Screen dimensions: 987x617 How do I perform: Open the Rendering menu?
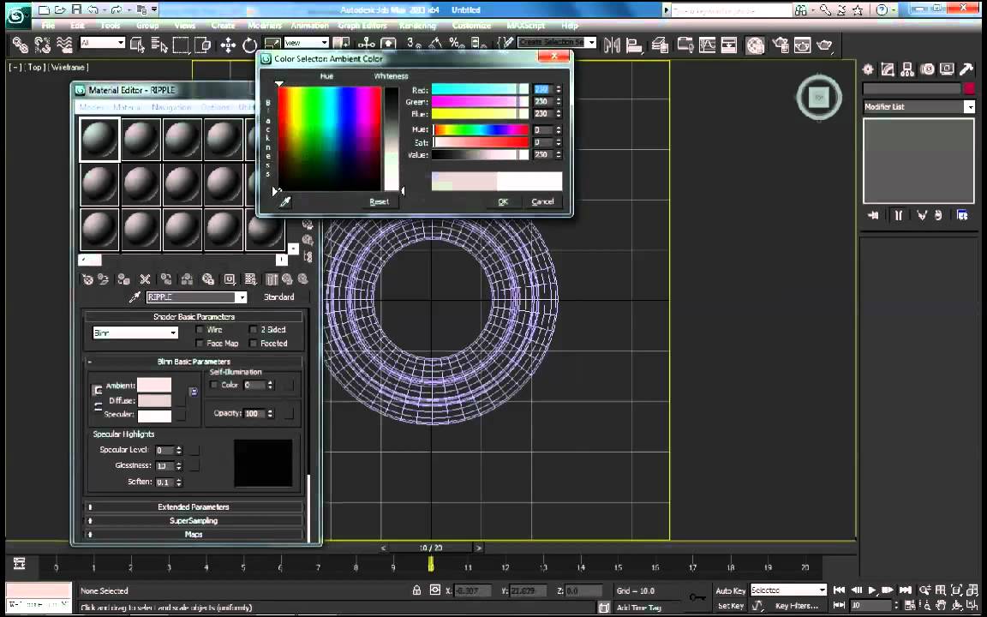[417, 26]
